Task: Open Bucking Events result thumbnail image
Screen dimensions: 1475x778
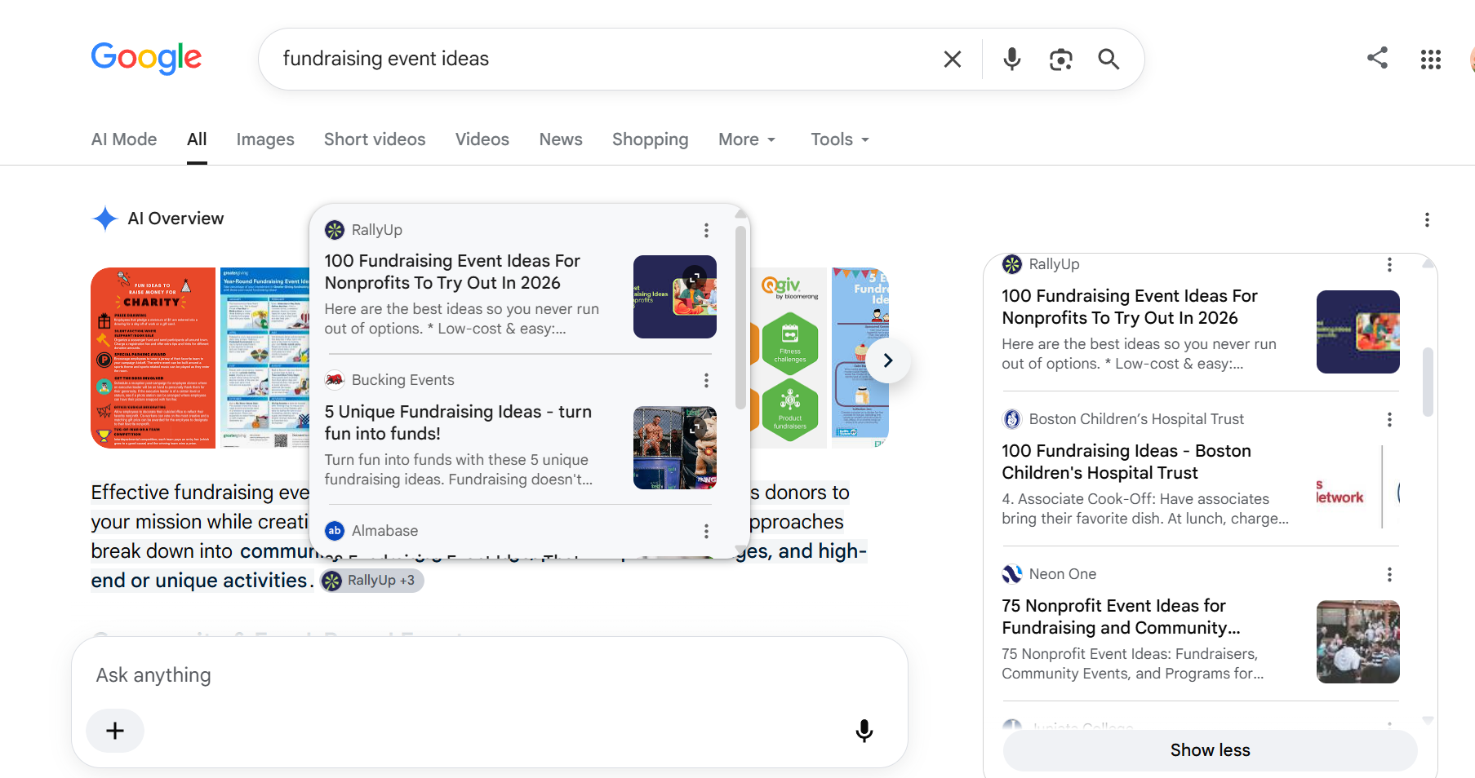Action: (675, 448)
